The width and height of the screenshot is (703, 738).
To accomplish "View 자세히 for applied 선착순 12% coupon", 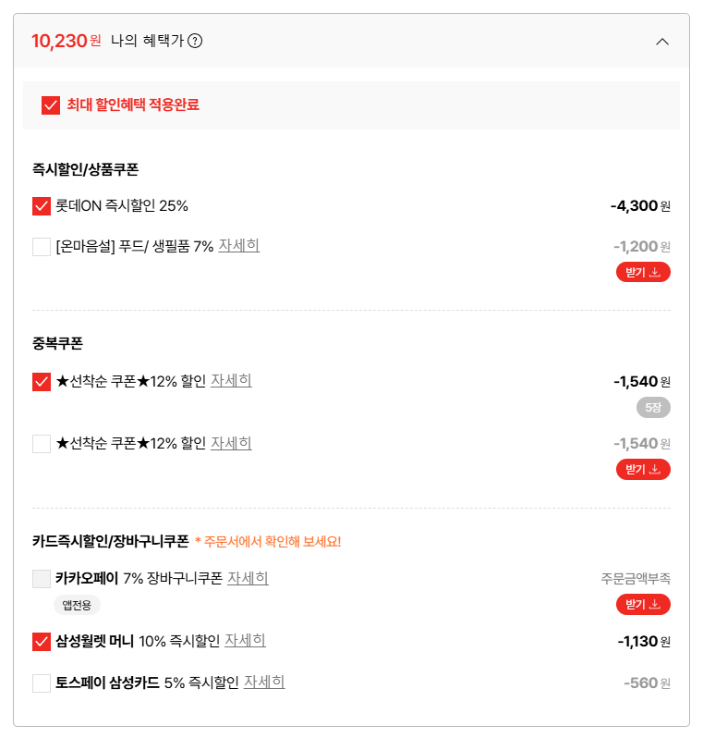I will (231, 380).
